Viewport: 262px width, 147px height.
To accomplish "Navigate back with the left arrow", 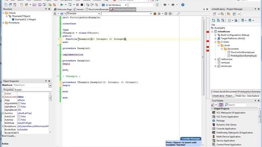I will tap(165, 5).
